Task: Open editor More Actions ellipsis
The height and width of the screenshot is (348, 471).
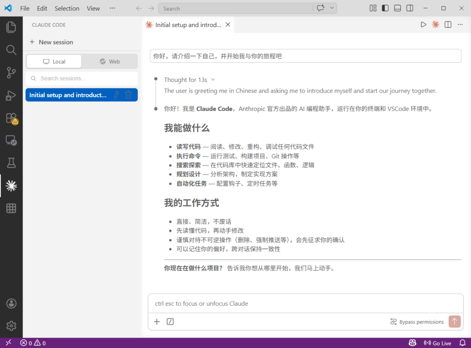Action: click(x=460, y=24)
